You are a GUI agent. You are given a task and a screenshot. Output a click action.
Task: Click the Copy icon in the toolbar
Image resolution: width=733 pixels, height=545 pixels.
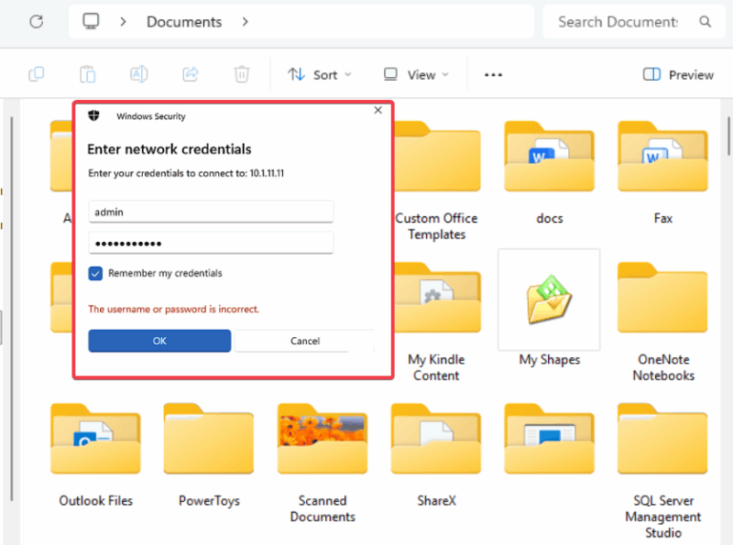pos(37,74)
